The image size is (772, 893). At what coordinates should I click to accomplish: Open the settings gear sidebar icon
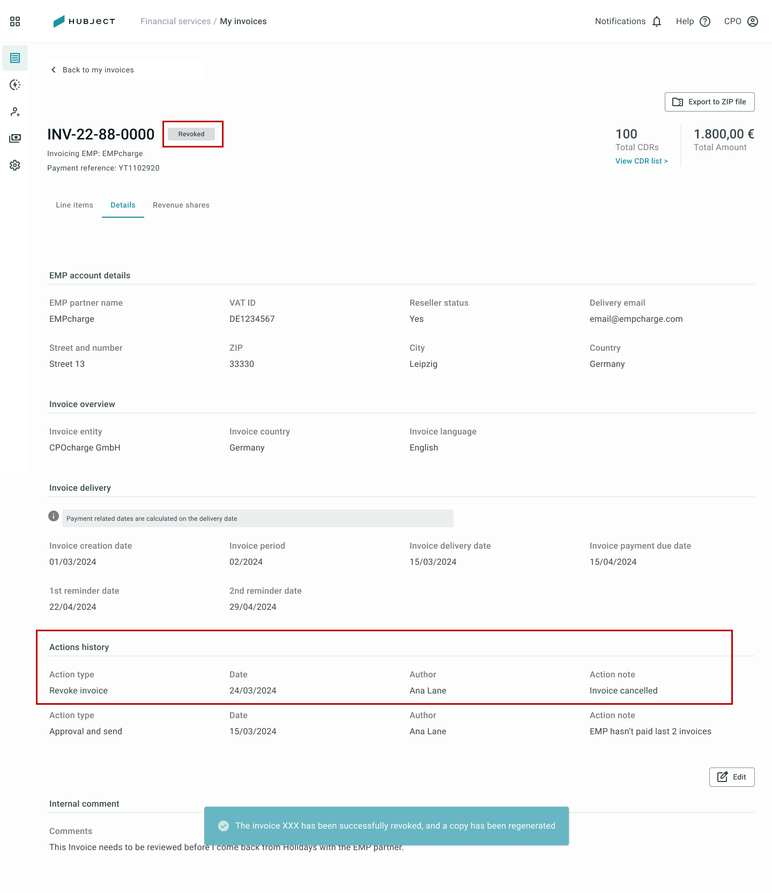click(15, 165)
